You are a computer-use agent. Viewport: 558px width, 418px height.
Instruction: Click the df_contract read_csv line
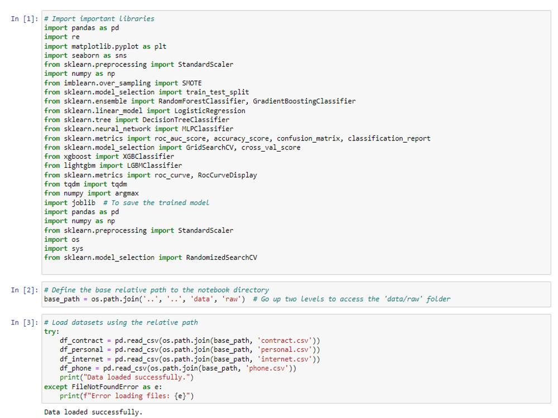(x=190, y=341)
